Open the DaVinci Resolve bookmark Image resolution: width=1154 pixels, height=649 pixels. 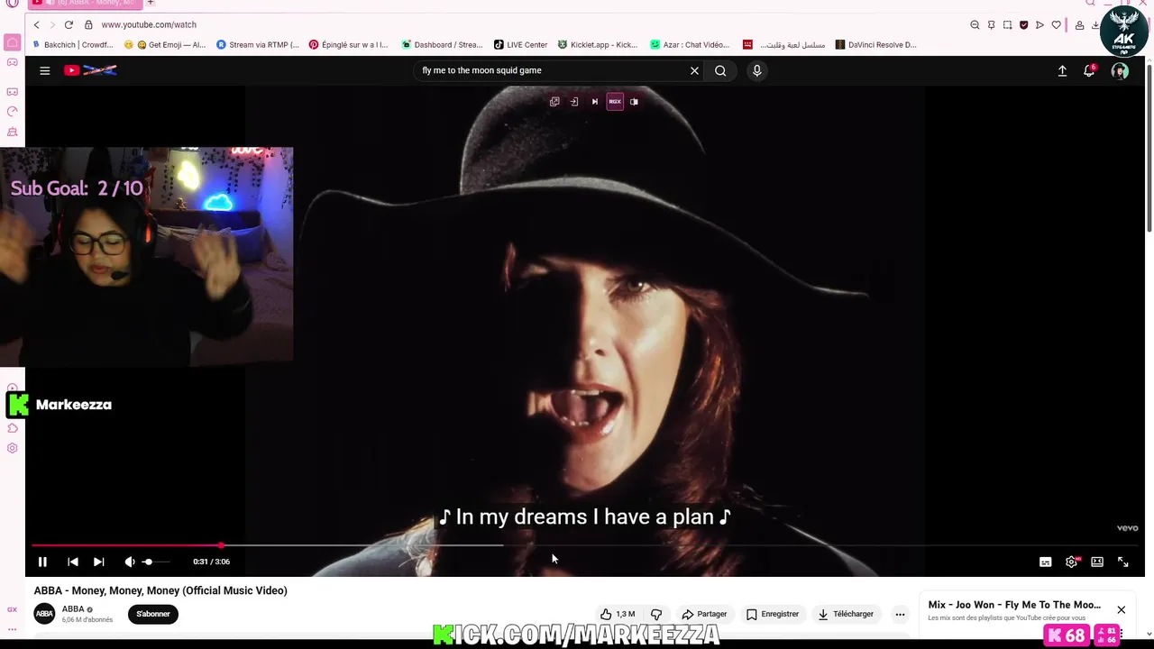click(x=875, y=44)
